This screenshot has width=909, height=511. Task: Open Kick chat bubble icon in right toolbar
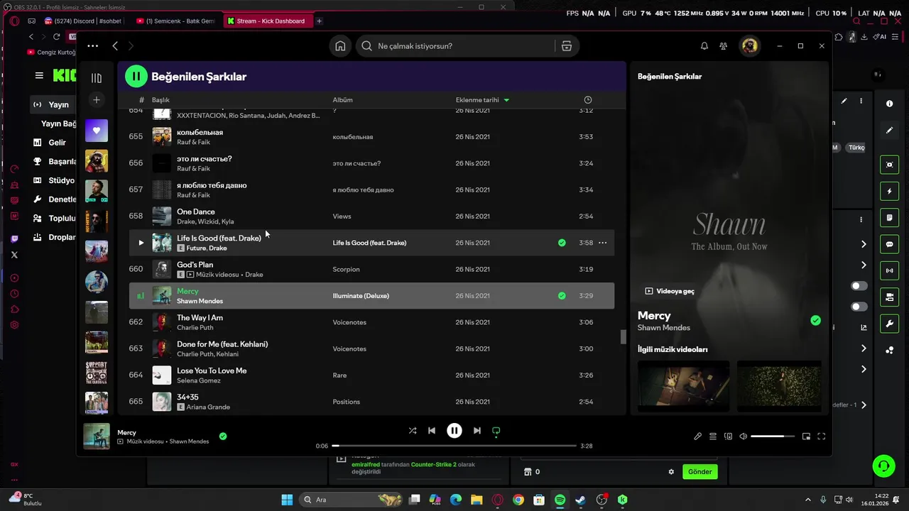(889, 244)
